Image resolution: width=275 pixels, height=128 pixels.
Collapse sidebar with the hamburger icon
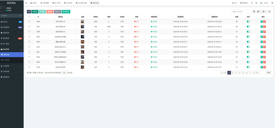(x=26, y=3)
